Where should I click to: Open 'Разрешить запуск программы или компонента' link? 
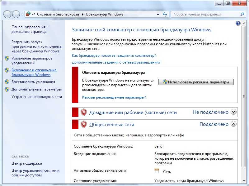(36, 46)
